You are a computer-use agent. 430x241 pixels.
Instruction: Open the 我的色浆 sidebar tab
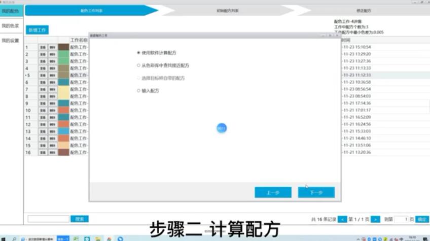point(11,26)
